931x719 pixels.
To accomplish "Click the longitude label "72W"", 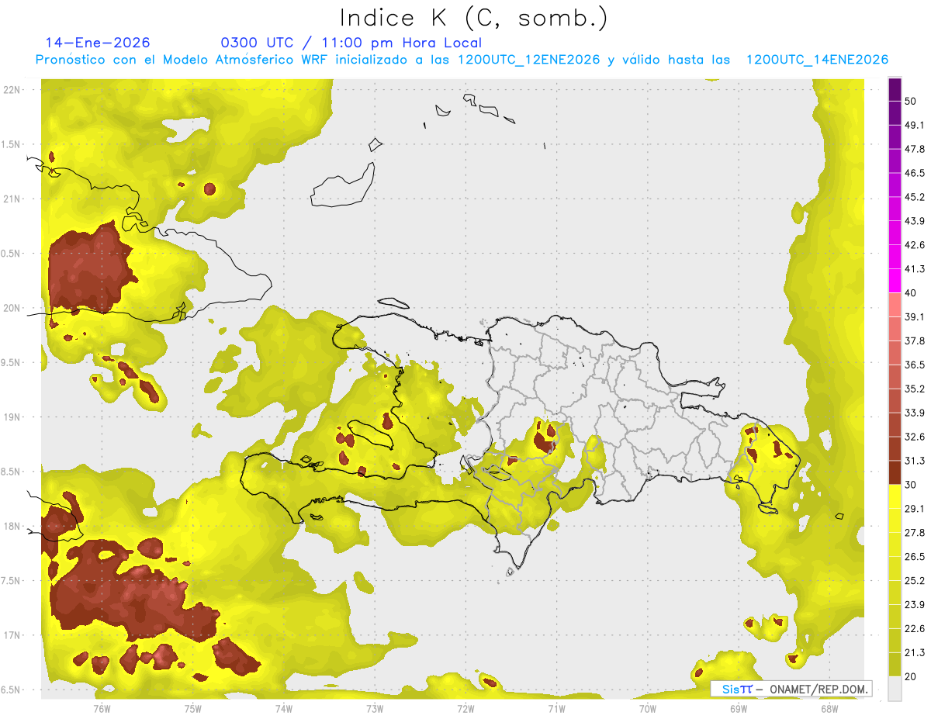I will (x=465, y=708).
